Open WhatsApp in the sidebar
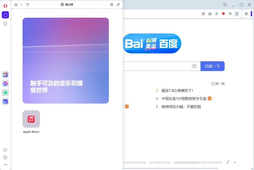Image resolution: width=254 pixels, height=170 pixels. 5,93
